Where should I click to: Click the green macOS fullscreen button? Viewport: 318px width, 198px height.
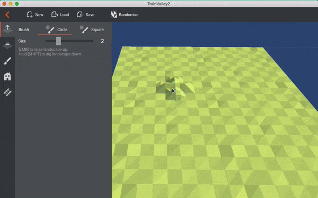click(17, 4)
